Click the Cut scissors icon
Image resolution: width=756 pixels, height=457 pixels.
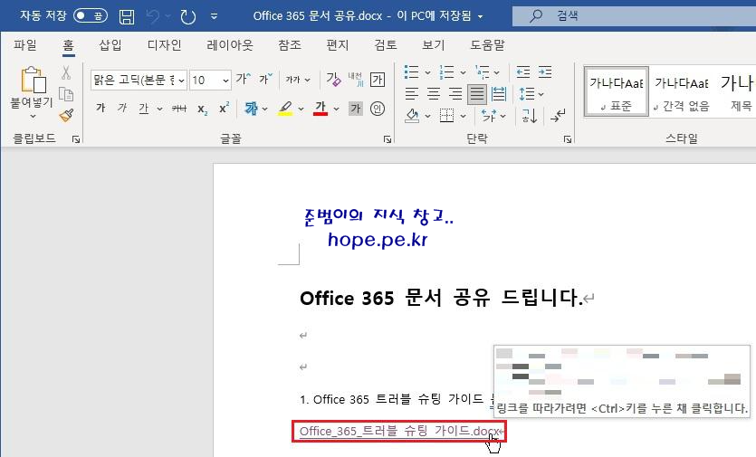[x=66, y=72]
